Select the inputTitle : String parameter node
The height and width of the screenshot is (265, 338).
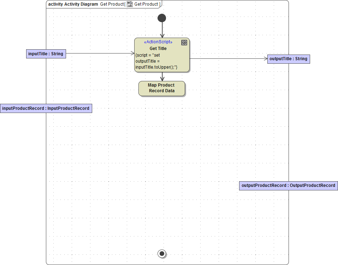pos(46,53)
